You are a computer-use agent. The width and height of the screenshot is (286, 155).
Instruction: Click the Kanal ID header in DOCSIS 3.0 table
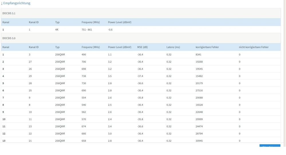click(34, 47)
